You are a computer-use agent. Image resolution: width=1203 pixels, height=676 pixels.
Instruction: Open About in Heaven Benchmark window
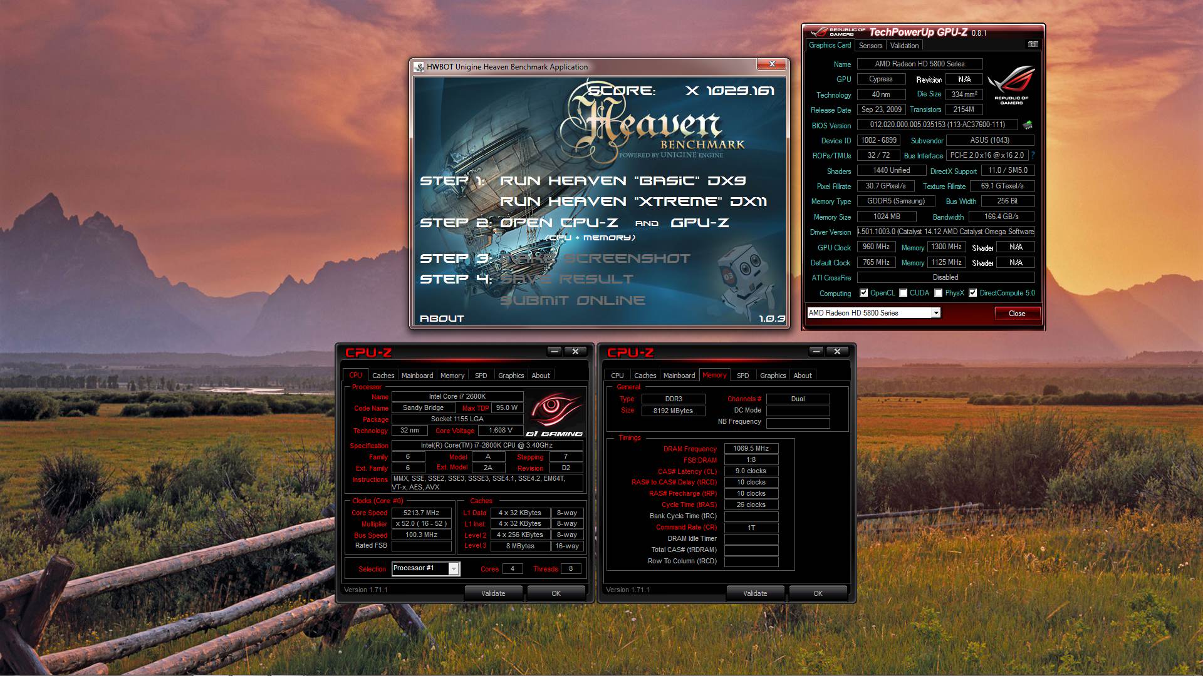442,319
